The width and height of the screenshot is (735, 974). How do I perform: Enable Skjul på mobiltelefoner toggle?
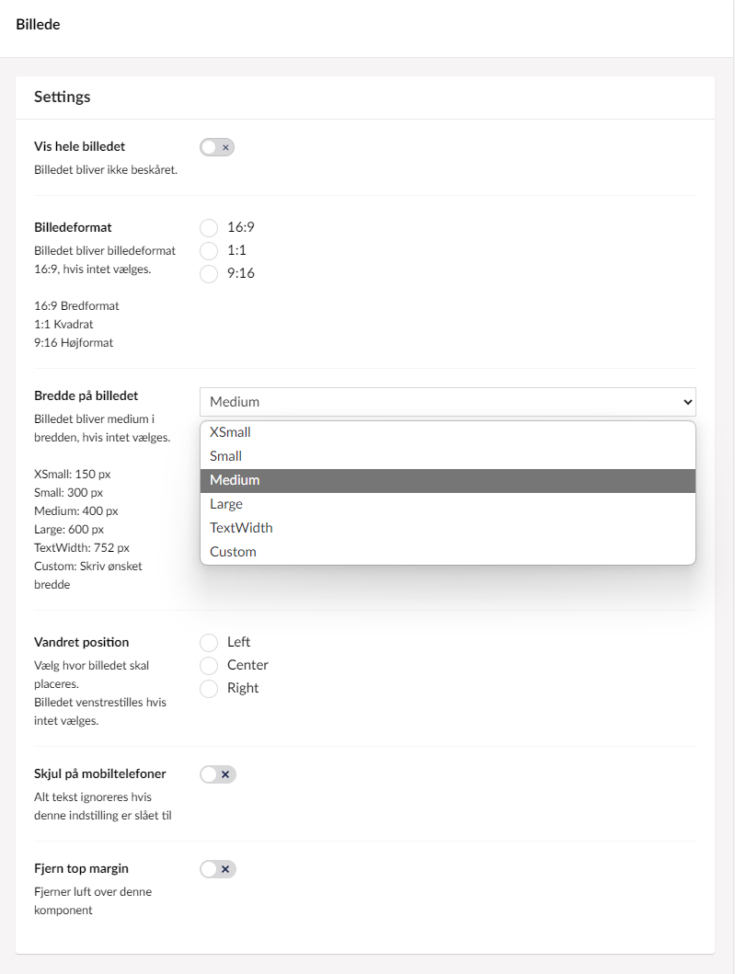[x=218, y=774]
